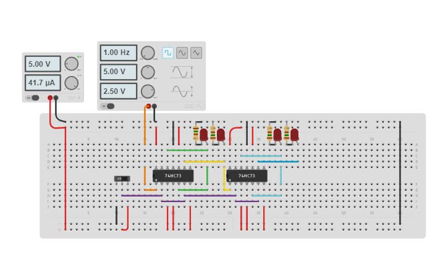Select the yellow jumper wire on row D
448x280 pixels.
[x=205, y=161]
